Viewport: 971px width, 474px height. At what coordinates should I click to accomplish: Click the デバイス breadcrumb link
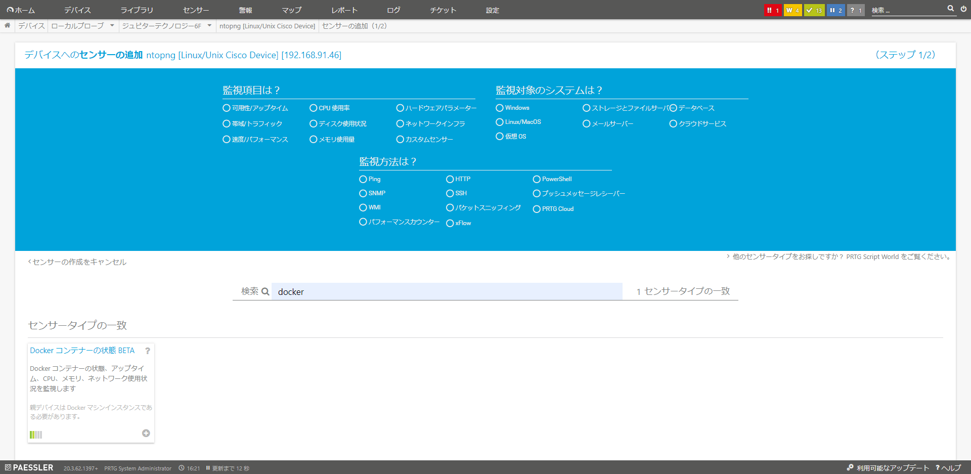tap(31, 26)
